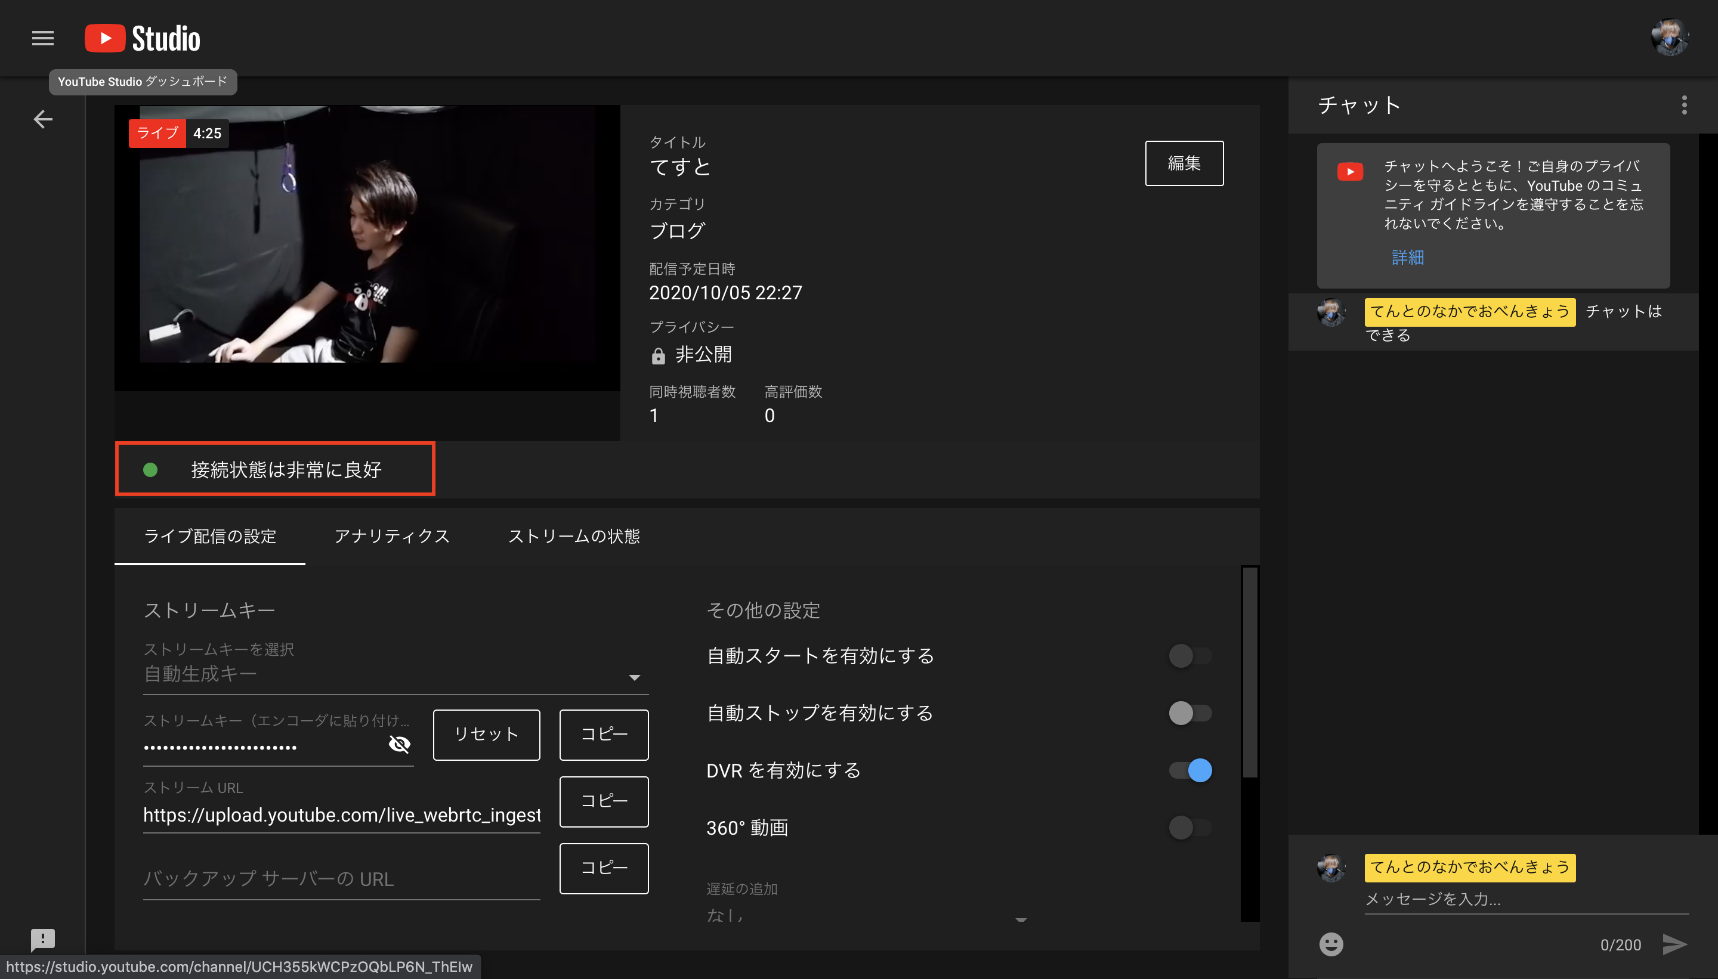Copy the backup server URL

pyautogui.click(x=604, y=868)
